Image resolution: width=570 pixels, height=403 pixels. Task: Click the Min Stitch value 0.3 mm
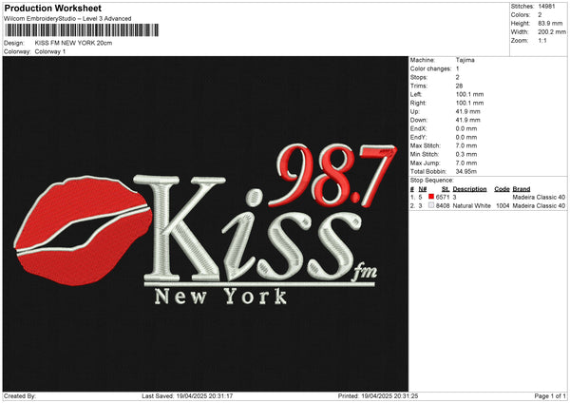click(466, 154)
